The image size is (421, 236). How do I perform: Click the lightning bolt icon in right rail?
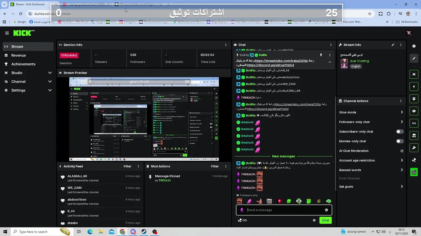click(x=414, y=87)
